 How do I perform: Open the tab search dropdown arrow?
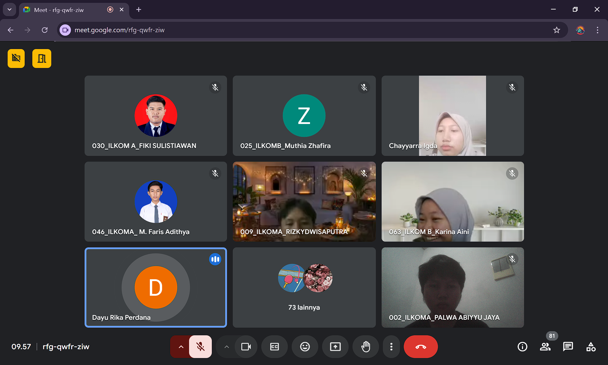pos(9,9)
